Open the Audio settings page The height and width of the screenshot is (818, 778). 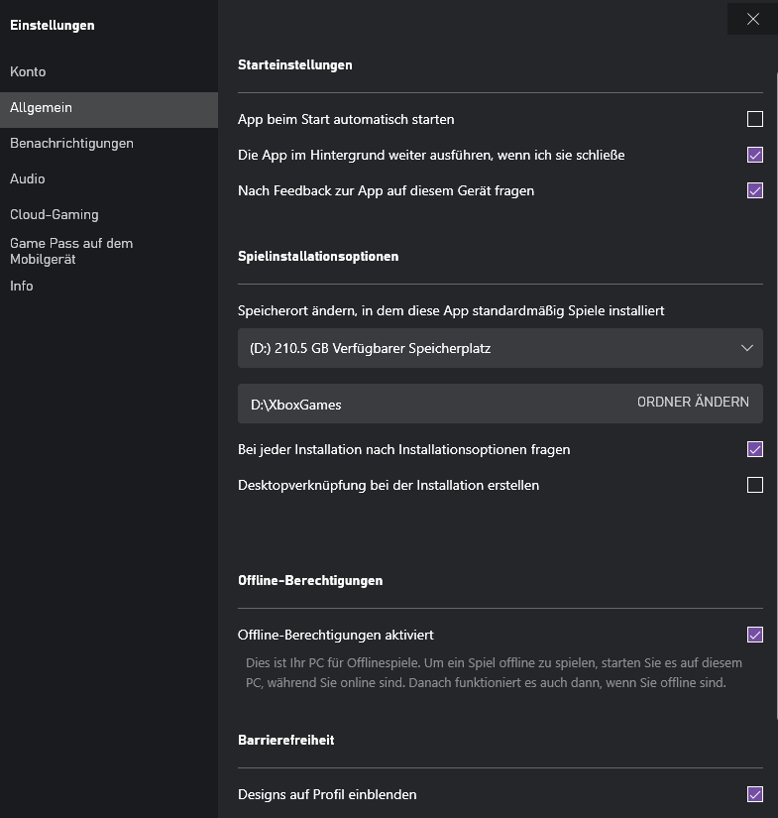coord(27,178)
